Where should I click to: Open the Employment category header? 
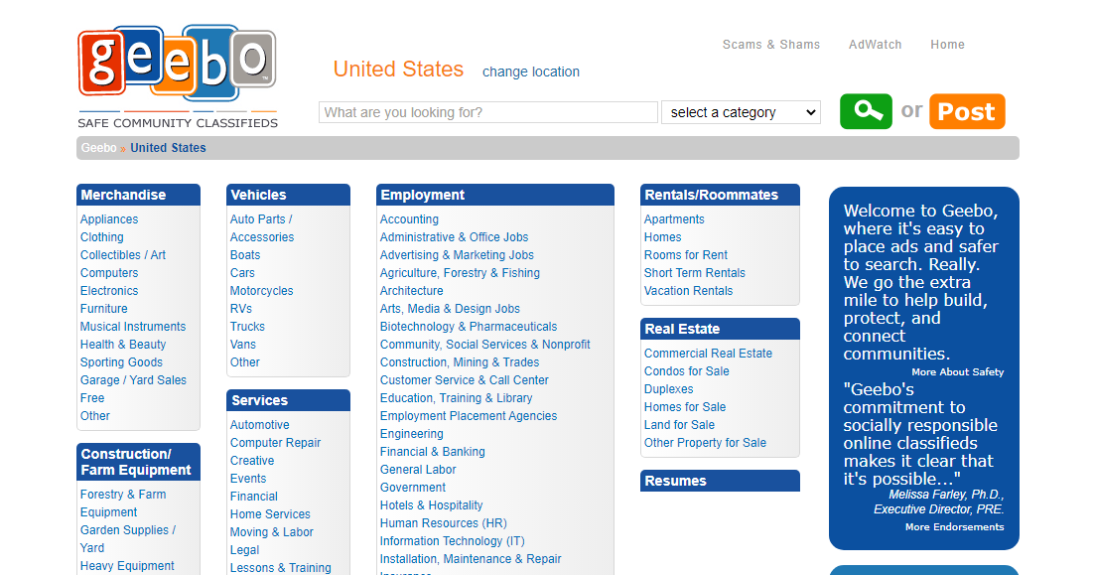pyautogui.click(x=495, y=195)
